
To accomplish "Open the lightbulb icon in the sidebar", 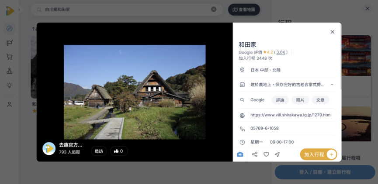I will click(10, 85).
